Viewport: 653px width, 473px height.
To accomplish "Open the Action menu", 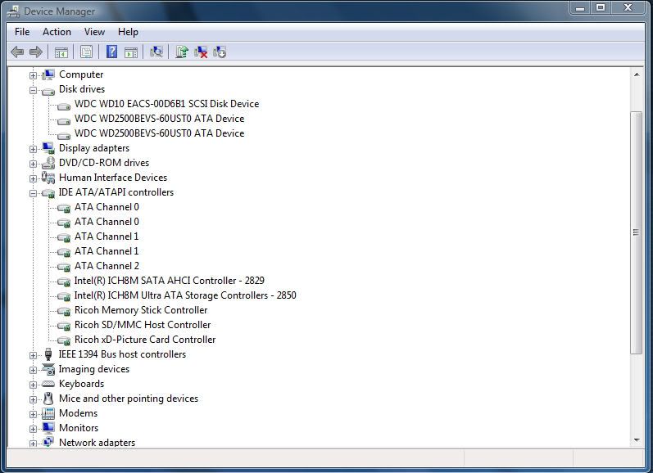I will (57, 32).
